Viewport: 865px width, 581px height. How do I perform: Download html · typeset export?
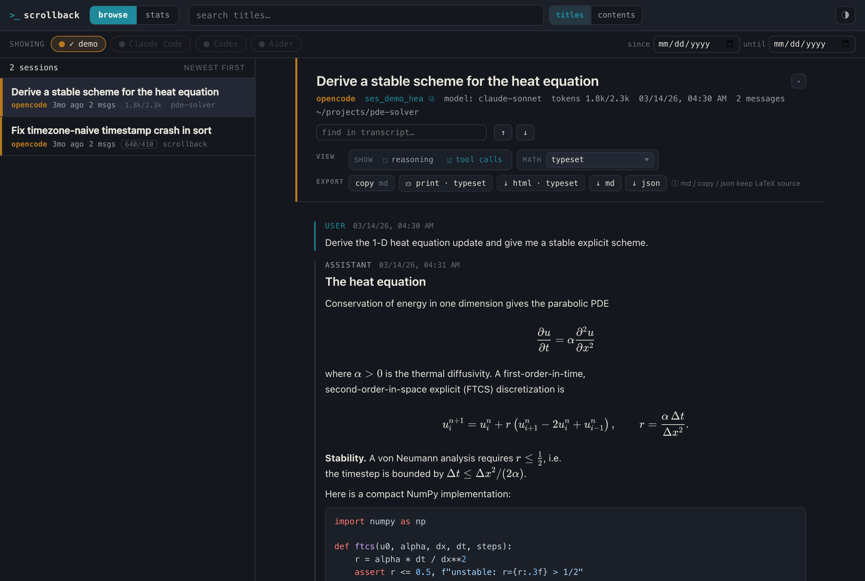coord(541,183)
